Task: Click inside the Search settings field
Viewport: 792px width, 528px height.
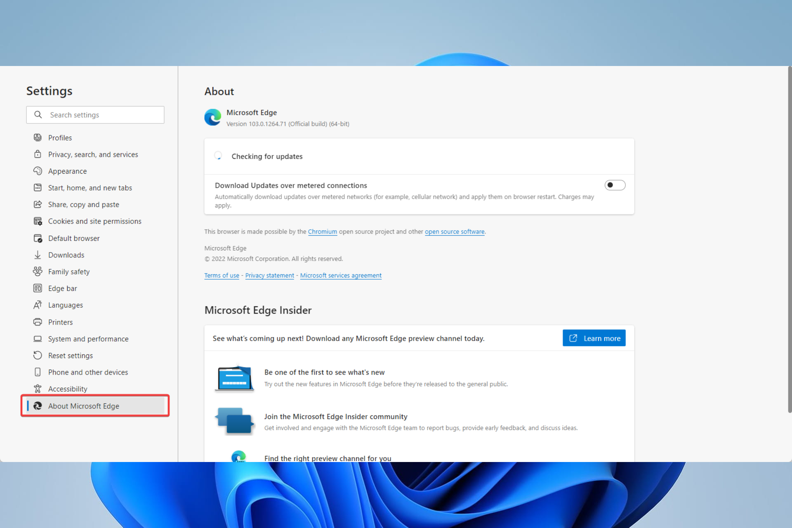Action: [x=95, y=115]
